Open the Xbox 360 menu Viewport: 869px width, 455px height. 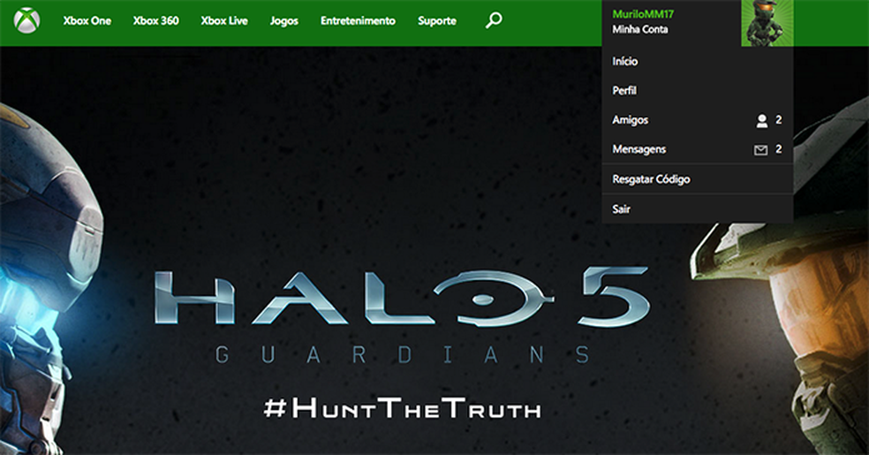155,21
